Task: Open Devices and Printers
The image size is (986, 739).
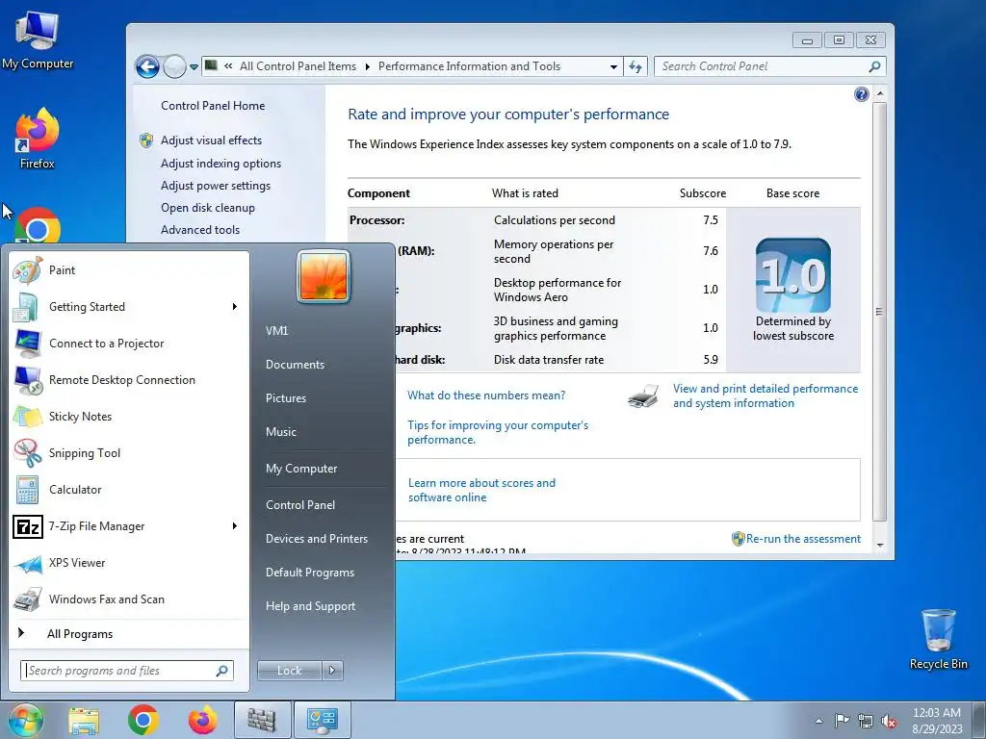Action: (316, 539)
